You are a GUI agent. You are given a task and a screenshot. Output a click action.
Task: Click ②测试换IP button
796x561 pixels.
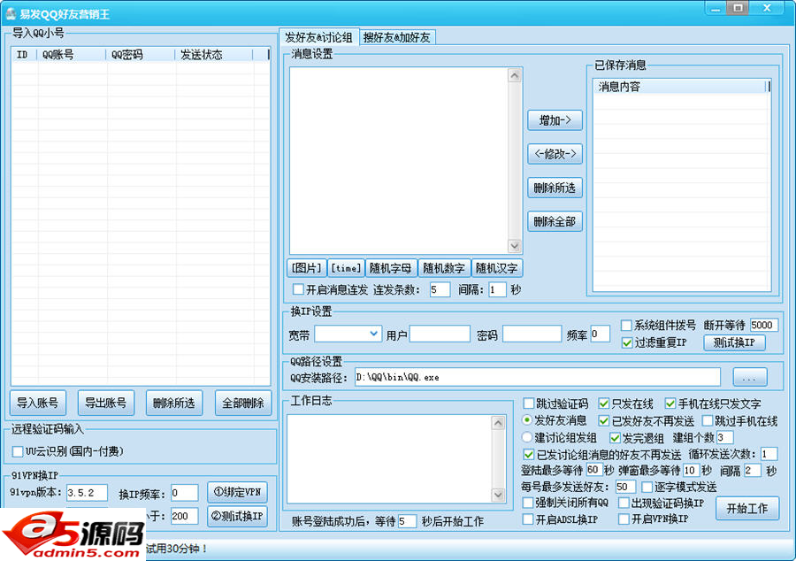pyautogui.click(x=238, y=517)
